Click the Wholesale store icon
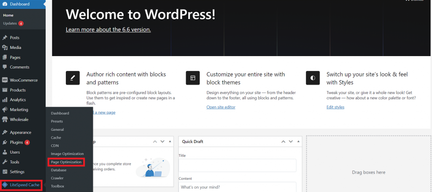The height and width of the screenshot is (192, 432). click(x=5, y=119)
